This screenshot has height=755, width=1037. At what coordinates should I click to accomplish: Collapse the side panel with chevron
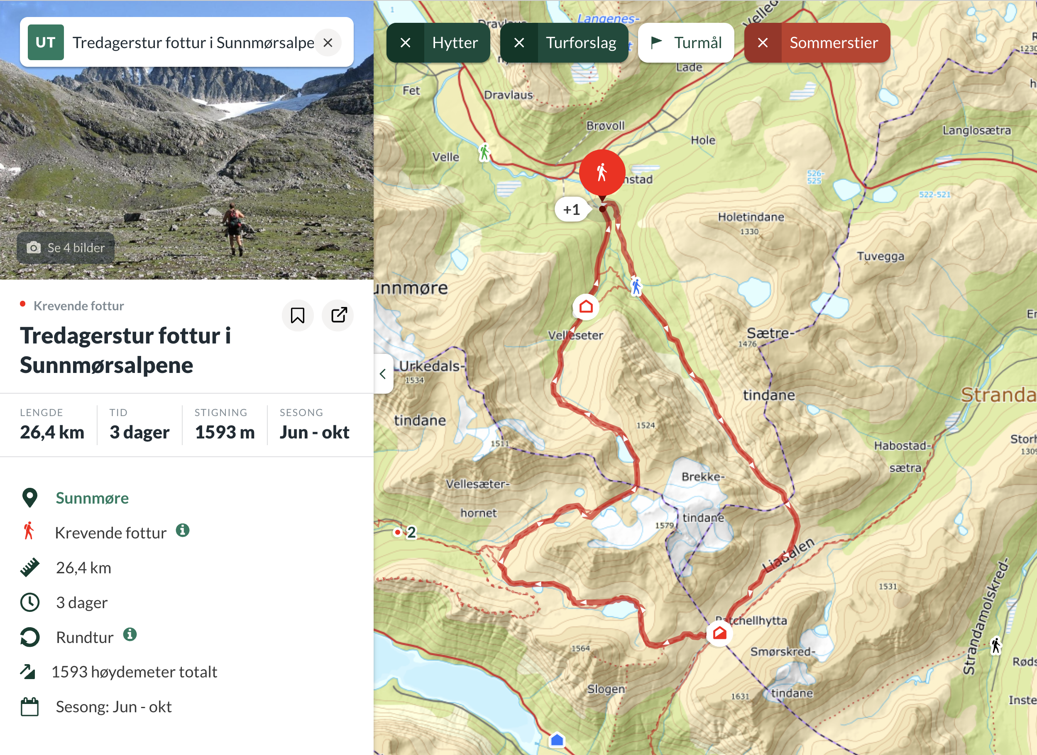(383, 374)
